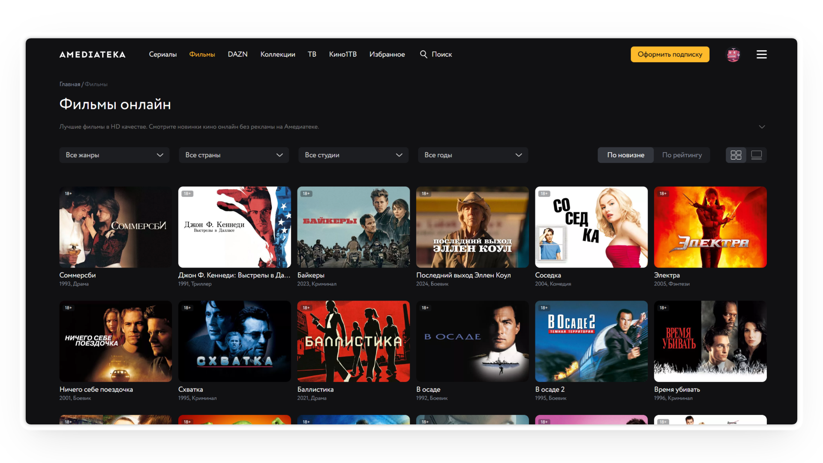Open the All countries dropdown
Screen dimensions: 823x463
coord(234,155)
